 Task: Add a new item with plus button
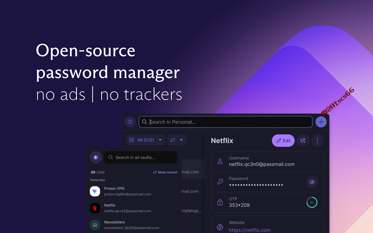click(321, 122)
